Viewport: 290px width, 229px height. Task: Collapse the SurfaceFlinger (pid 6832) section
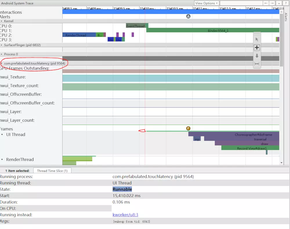click(x=1, y=45)
